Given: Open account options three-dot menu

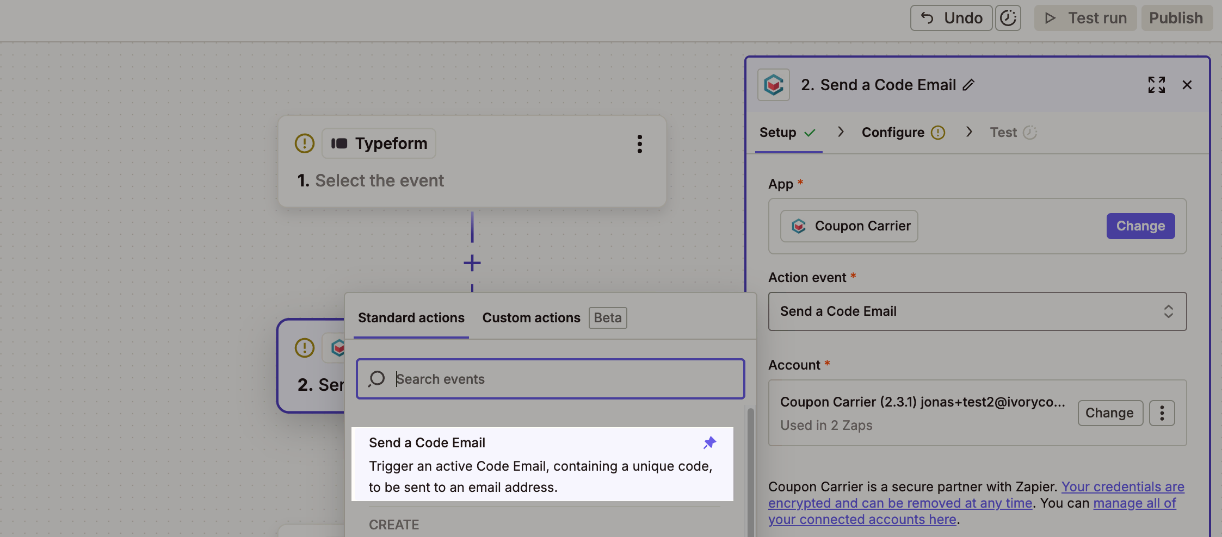Looking at the screenshot, I should (1162, 413).
